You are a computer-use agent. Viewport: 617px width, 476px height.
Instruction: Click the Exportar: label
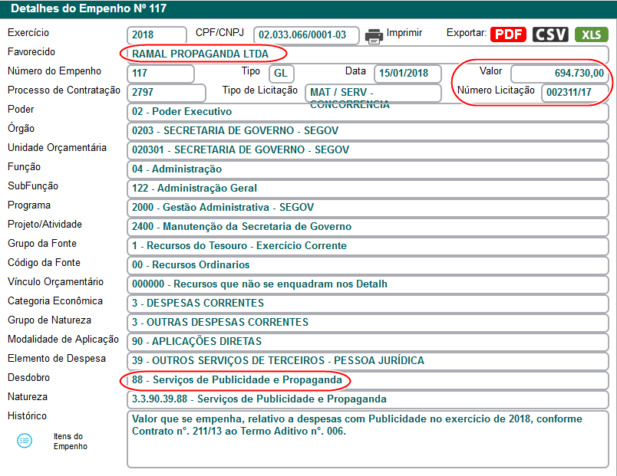tap(467, 33)
